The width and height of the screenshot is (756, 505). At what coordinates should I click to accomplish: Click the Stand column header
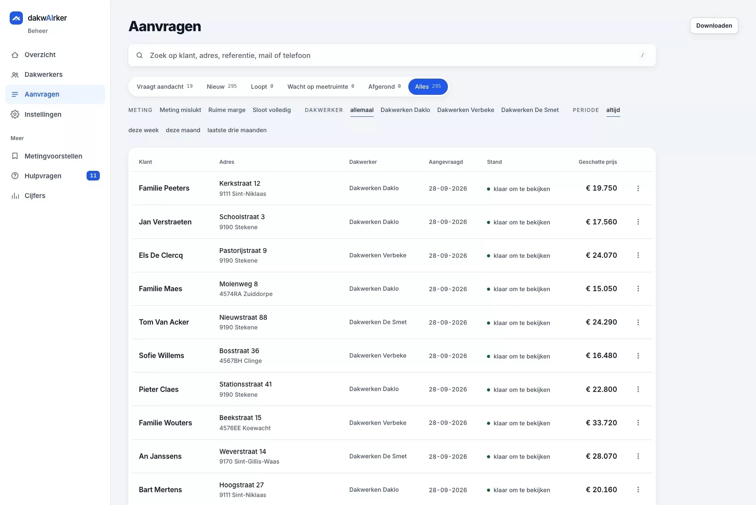(494, 162)
